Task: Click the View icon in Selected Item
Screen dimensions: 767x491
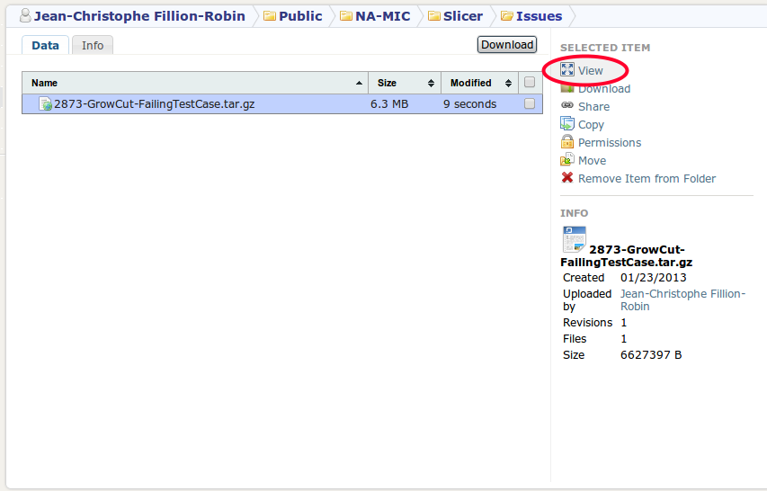Action: (567, 69)
